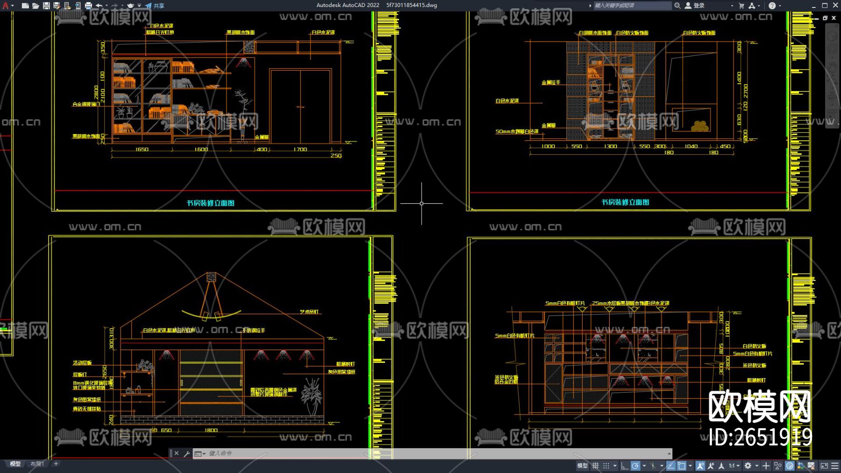Switch to the 布局1 layout tab
Screen dimensions: 841x473
(x=37, y=464)
